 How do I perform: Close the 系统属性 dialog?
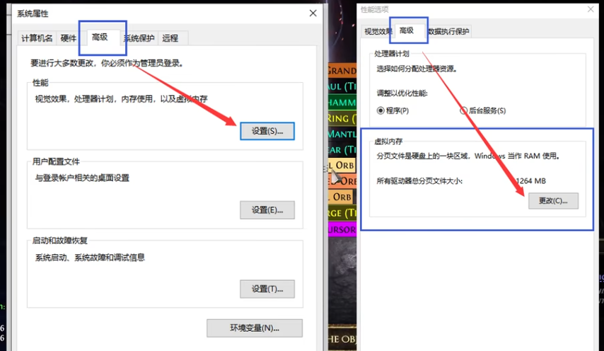313,13
